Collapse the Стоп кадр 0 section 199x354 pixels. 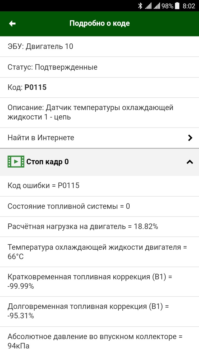[190, 162]
